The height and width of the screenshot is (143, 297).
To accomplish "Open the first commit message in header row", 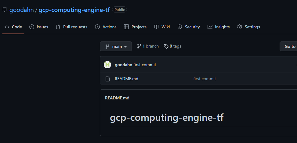I will [x=145, y=65].
